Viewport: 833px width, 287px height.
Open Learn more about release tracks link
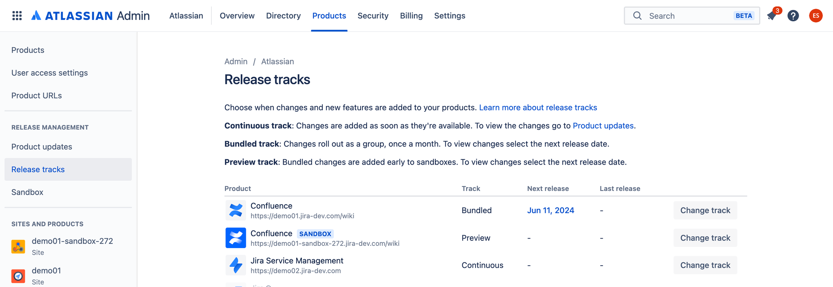pos(538,107)
